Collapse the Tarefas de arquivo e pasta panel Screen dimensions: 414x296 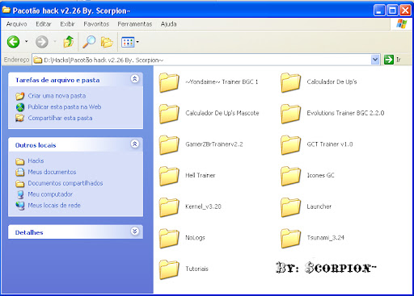pyautogui.click(x=135, y=79)
